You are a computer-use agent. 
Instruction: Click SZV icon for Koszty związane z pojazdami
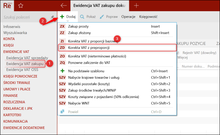(62, 97)
